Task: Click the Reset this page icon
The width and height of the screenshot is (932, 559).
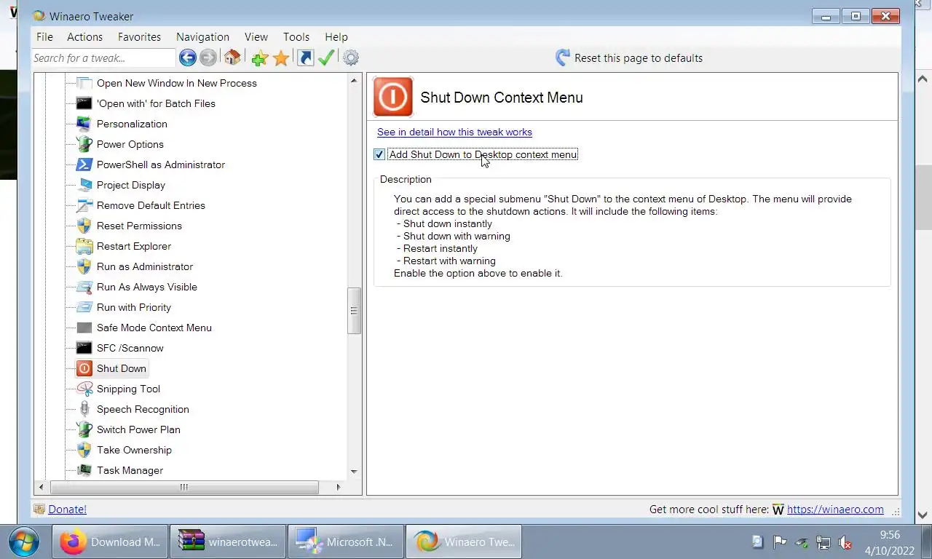Action: click(563, 58)
